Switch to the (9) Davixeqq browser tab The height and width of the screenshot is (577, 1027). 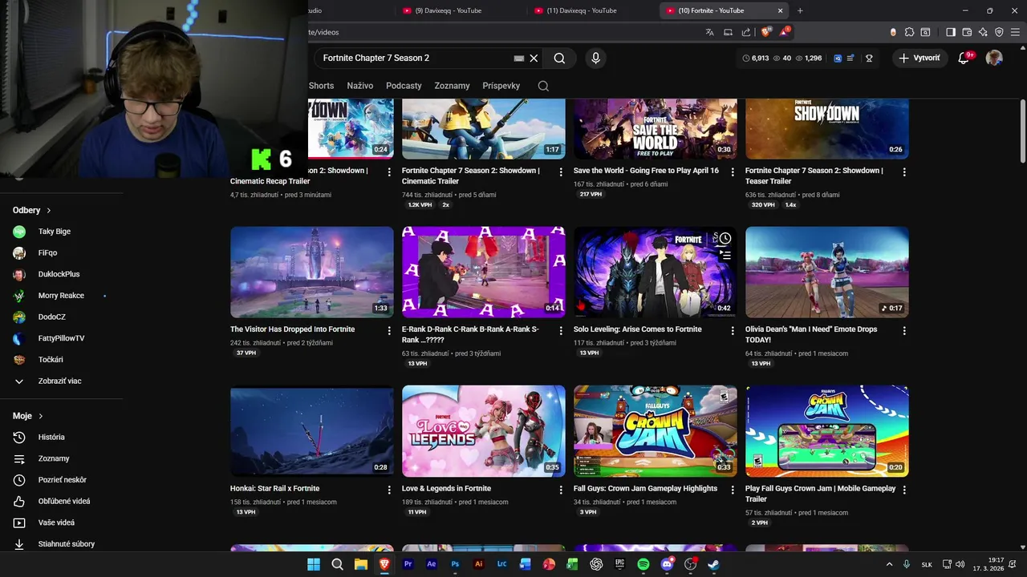coord(457,10)
